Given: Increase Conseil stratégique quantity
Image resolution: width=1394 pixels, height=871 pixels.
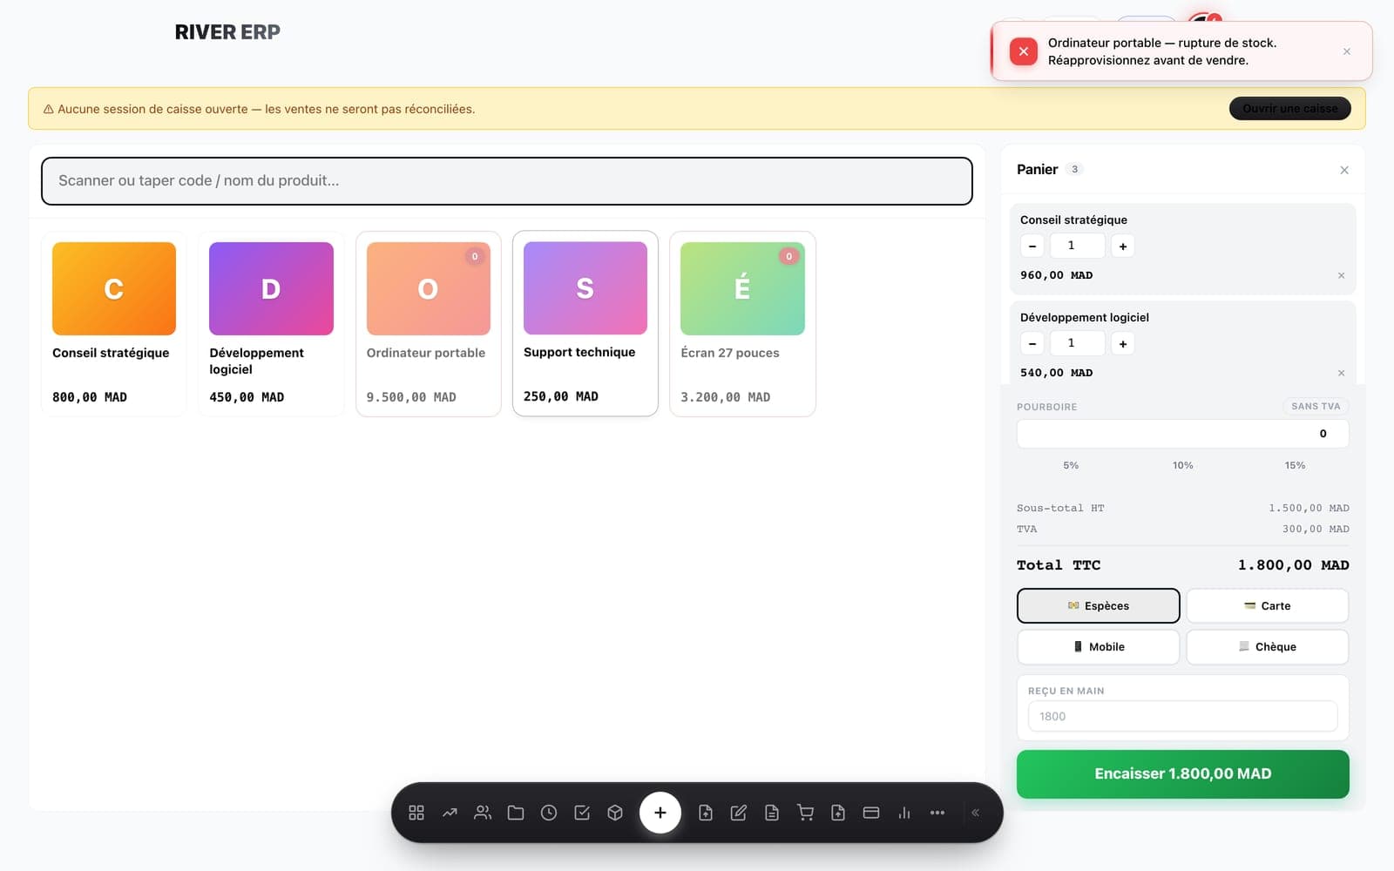Looking at the screenshot, I should (x=1123, y=246).
